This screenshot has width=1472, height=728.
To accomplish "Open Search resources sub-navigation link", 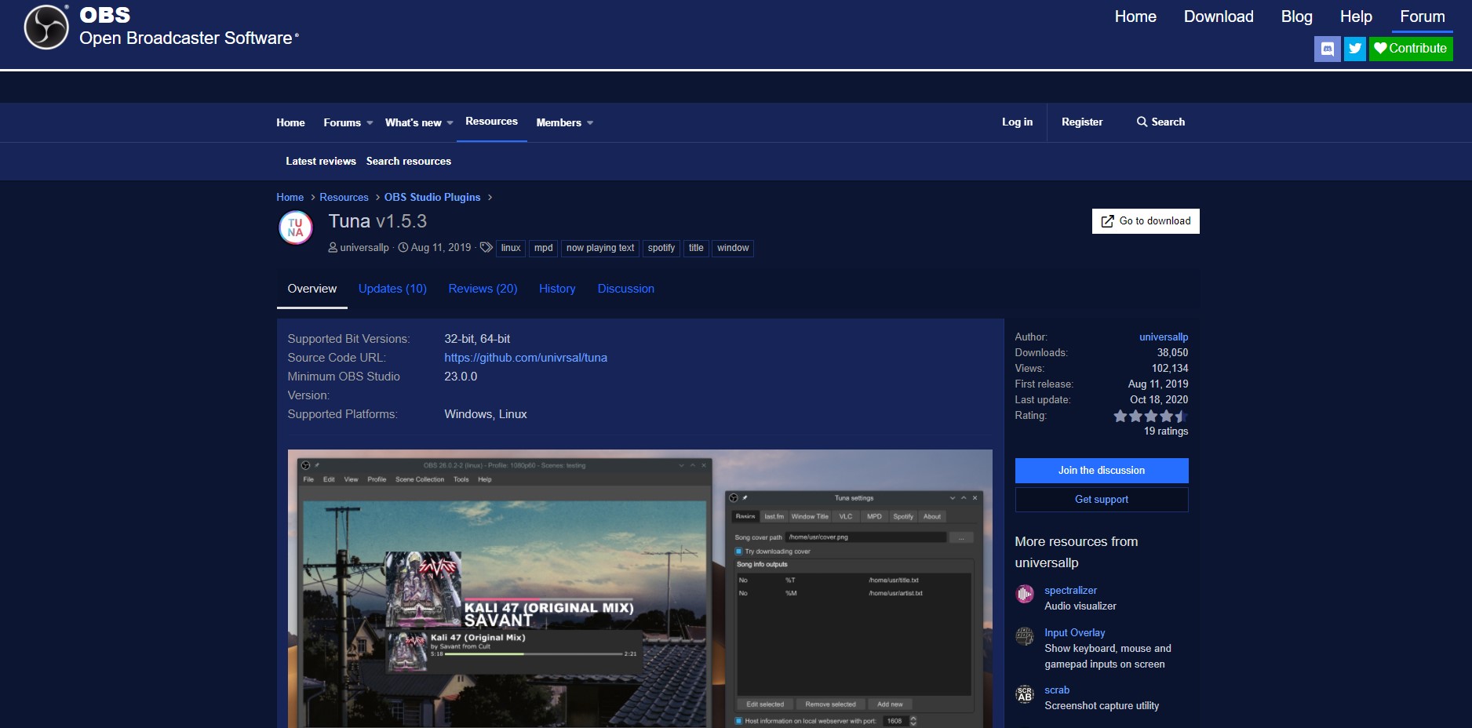I will [409, 161].
